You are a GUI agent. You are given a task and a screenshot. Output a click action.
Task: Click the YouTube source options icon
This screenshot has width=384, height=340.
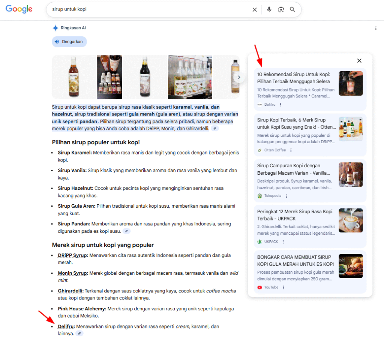283,288
